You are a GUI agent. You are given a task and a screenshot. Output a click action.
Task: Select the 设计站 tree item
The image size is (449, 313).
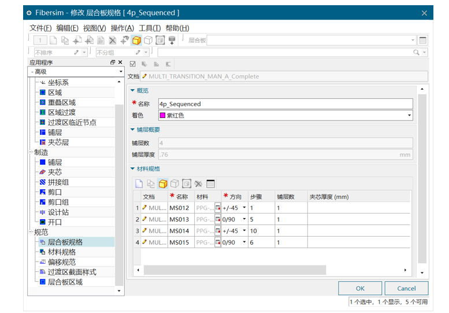58,212
